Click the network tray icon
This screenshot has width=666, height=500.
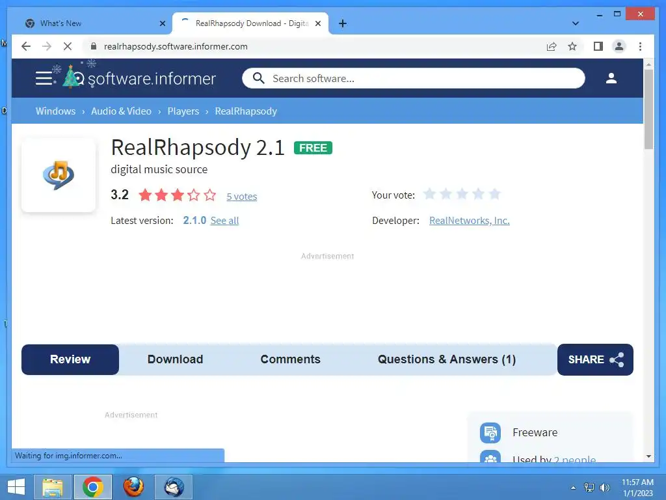589,487
